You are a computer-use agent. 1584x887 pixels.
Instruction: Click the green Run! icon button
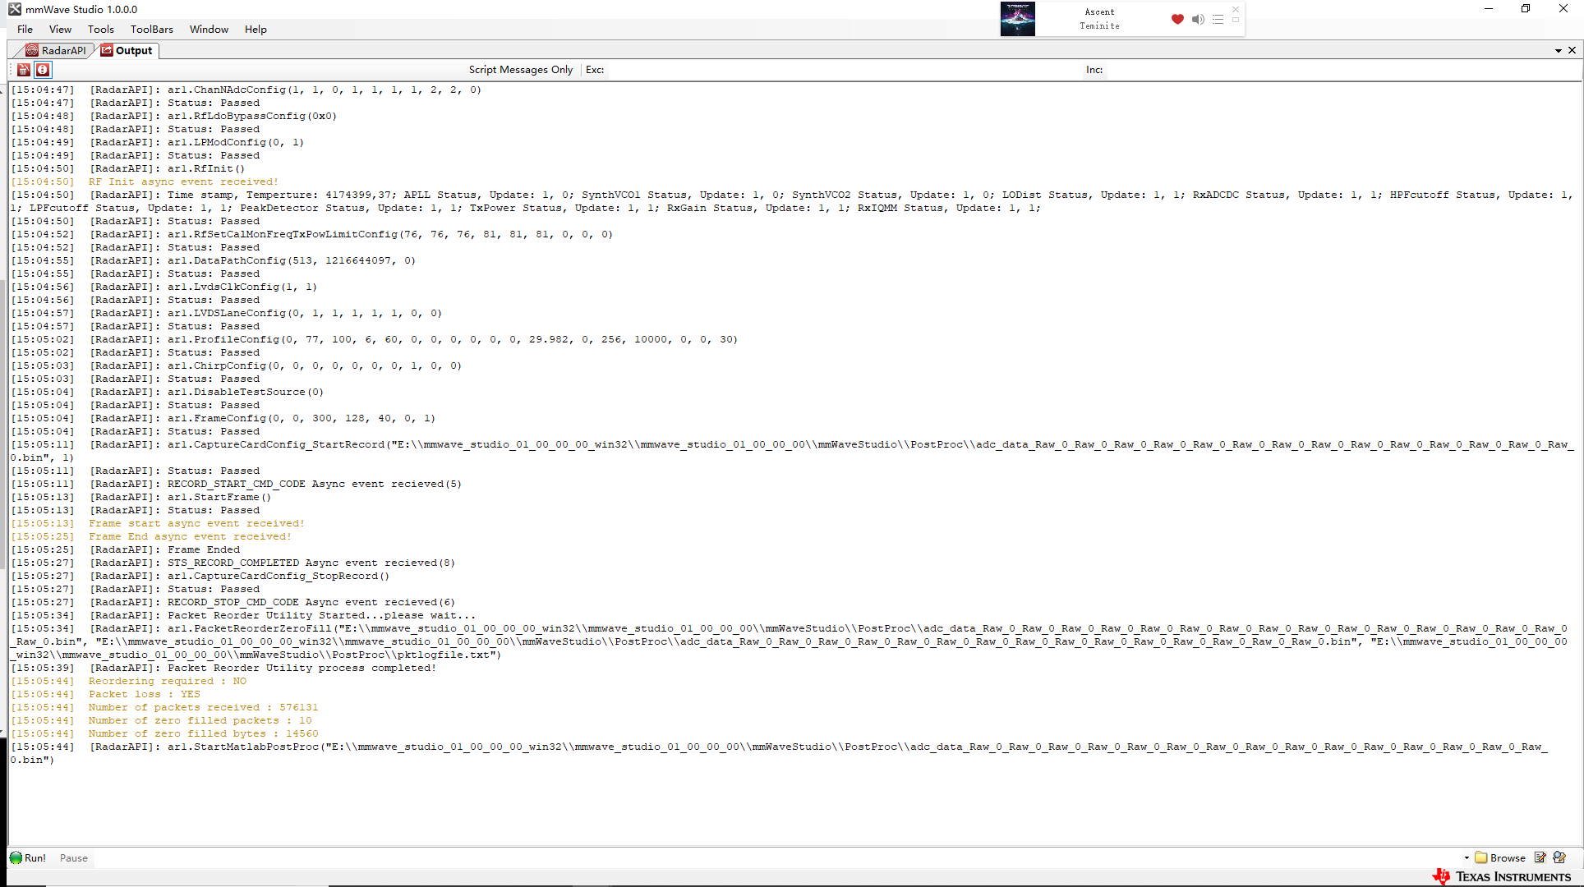pos(28,857)
